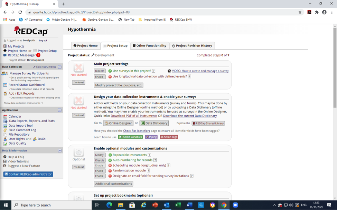Click Contact REDCap administrator button
337x210 pixels.
28,174
